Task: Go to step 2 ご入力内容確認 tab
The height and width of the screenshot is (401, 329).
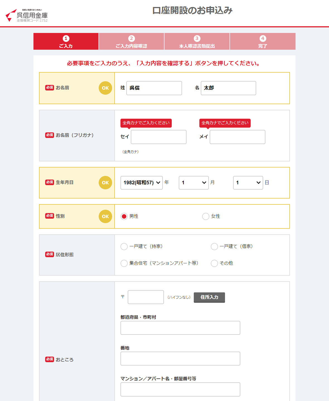Action: pos(131,41)
